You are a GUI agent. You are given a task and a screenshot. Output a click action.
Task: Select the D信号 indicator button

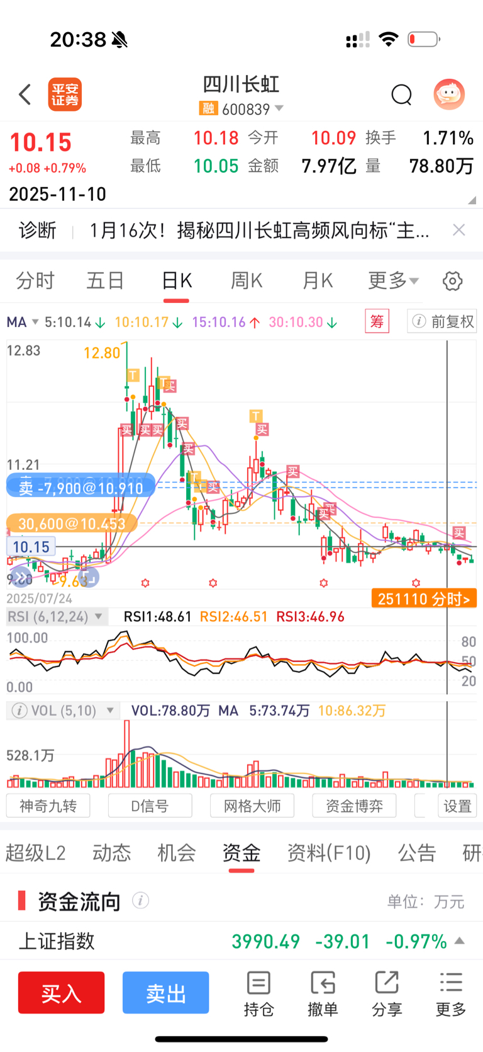pos(150,806)
